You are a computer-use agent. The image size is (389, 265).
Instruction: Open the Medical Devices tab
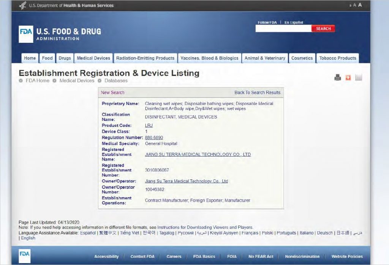click(93, 58)
